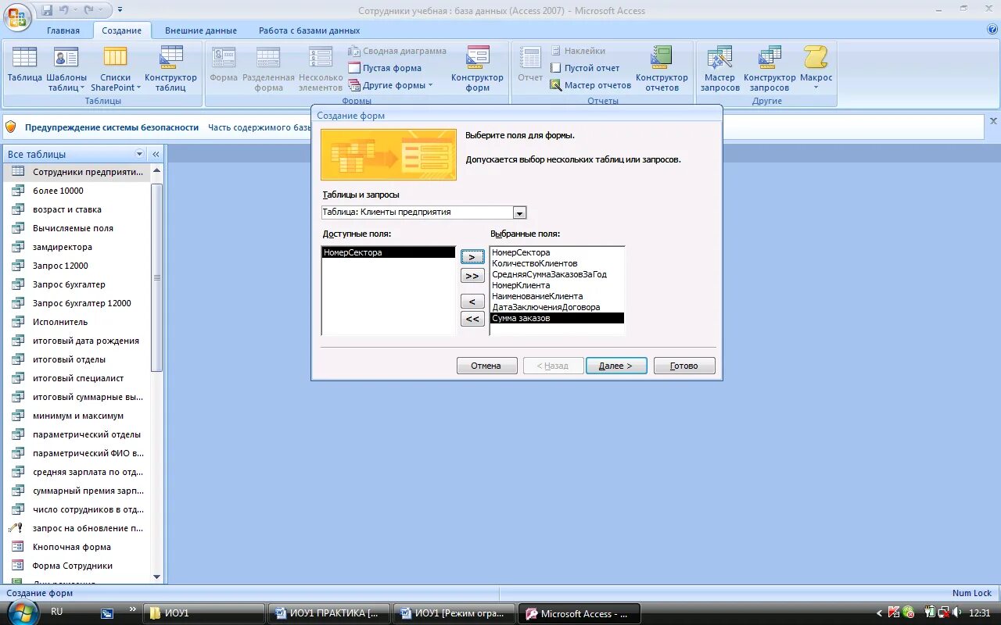Click the security warning shield icon

(x=11, y=127)
